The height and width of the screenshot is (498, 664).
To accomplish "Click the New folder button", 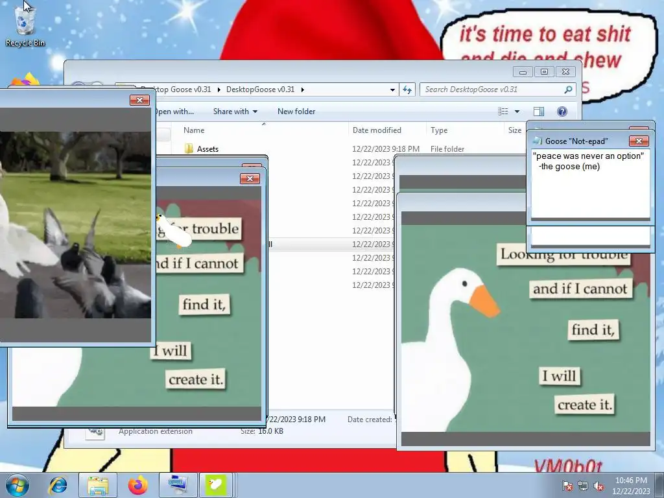I will pos(296,112).
